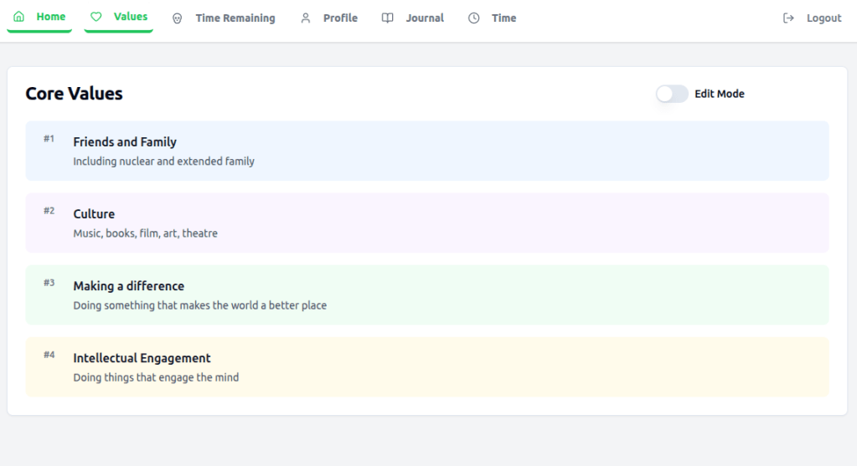Viewport: 857px width, 466px height.
Task: Go to the Profile tab label
Action: coord(340,18)
